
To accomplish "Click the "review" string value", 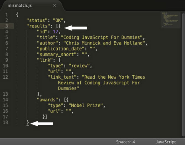I will 79,66.
